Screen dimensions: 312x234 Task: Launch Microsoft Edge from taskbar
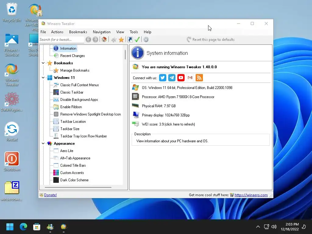(23, 227)
